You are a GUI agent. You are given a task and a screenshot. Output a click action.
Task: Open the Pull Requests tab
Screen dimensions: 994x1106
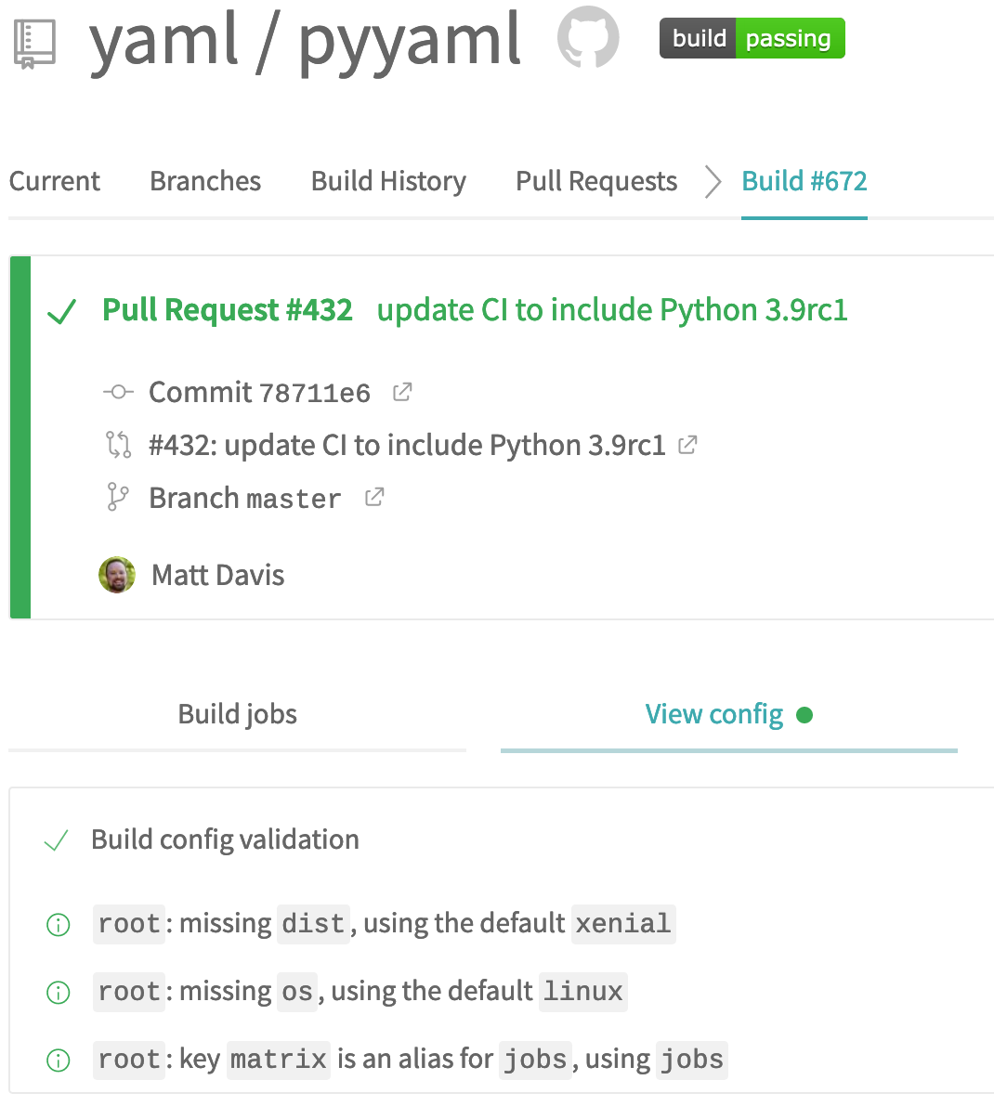596,181
